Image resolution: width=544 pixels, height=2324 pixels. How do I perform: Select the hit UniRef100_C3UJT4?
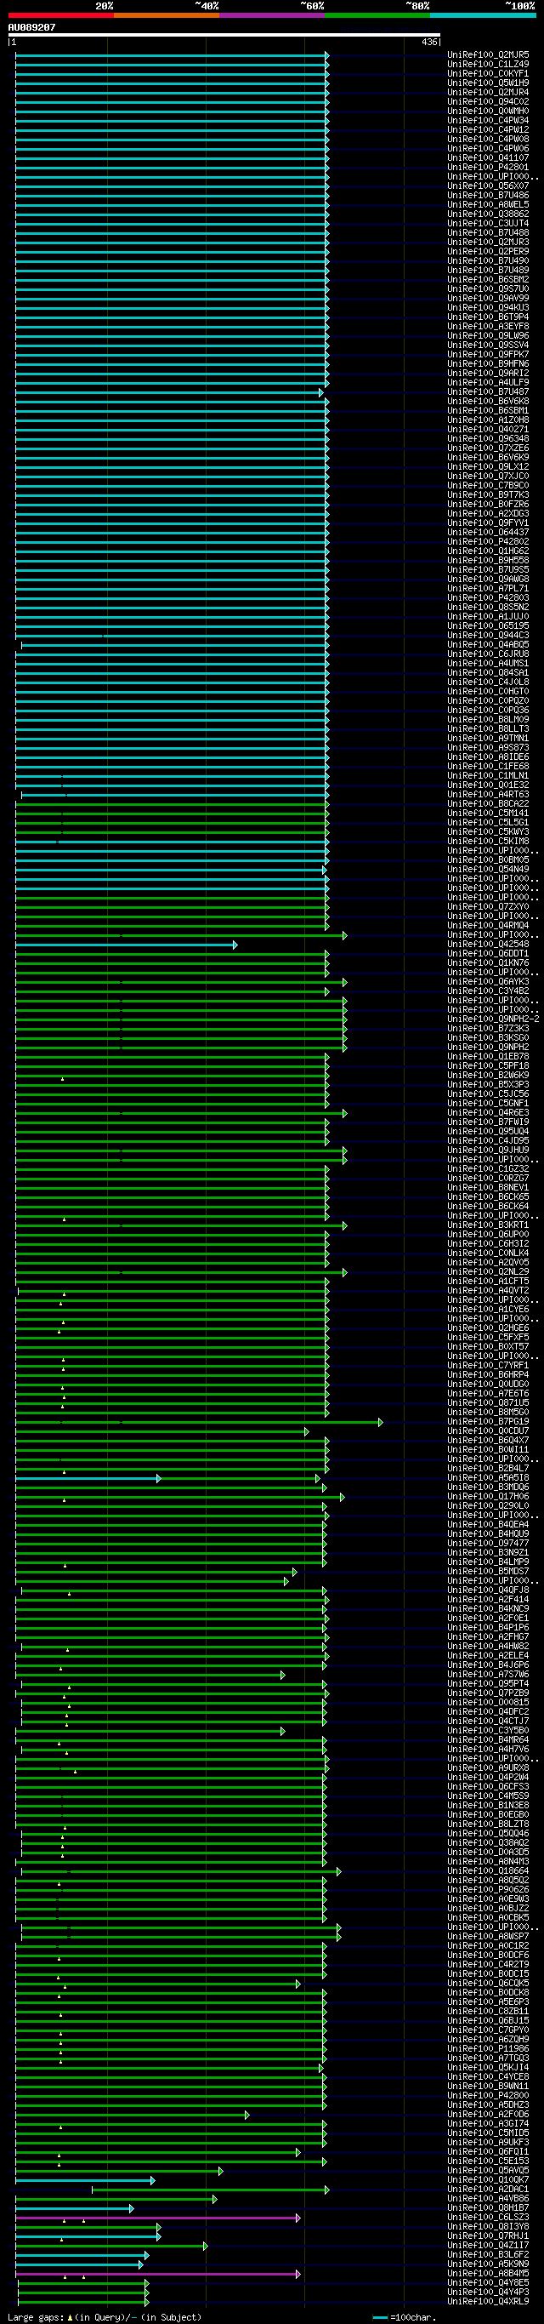488,224
